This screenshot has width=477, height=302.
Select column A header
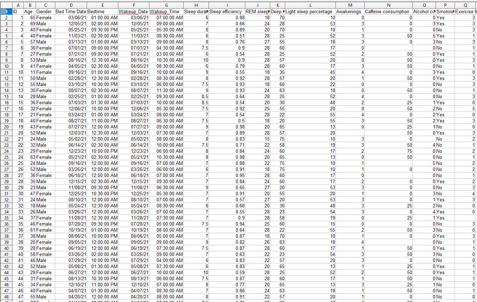(x=18, y=5)
